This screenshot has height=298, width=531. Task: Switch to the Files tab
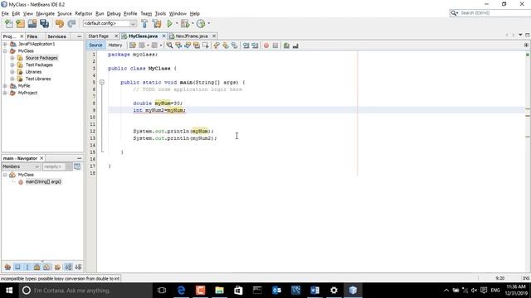click(x=32, y=36)
